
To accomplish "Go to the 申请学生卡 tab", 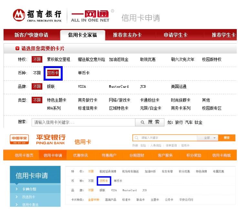I will (176, 35).
